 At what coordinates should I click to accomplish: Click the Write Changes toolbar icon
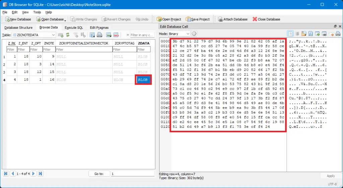point(73,19)
